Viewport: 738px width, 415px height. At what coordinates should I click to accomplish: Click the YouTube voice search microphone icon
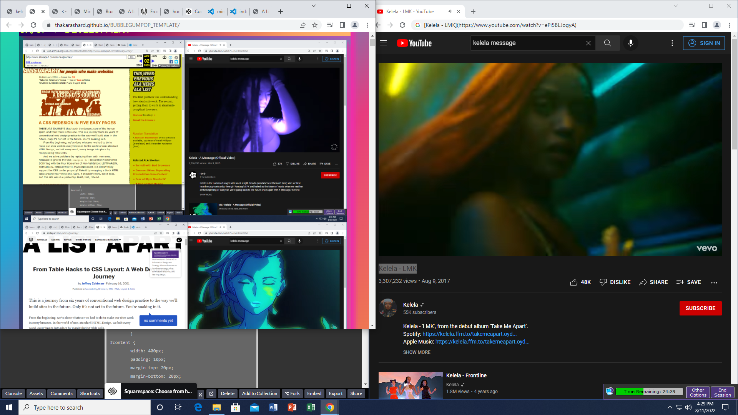(630, 43)
